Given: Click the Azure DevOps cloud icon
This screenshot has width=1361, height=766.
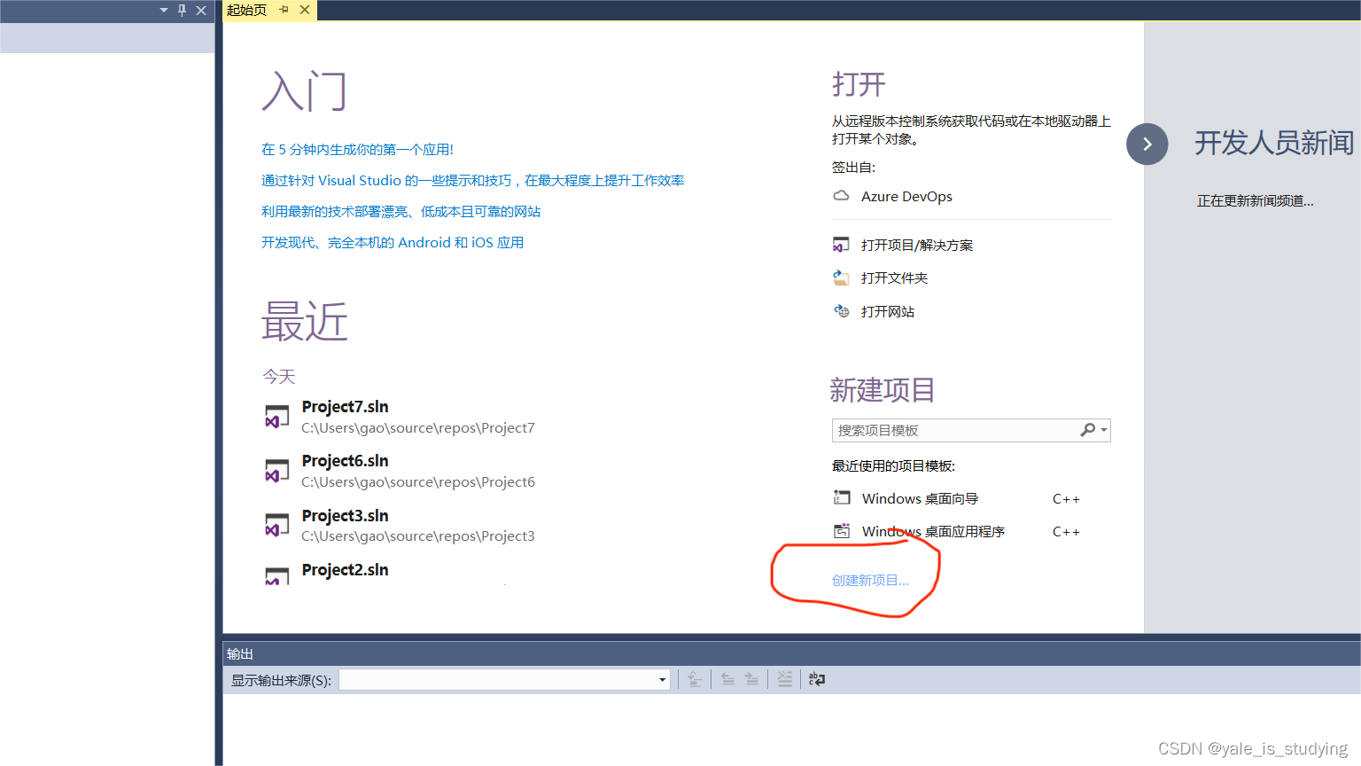Looking at the screenshot, I should coord(841,196).
